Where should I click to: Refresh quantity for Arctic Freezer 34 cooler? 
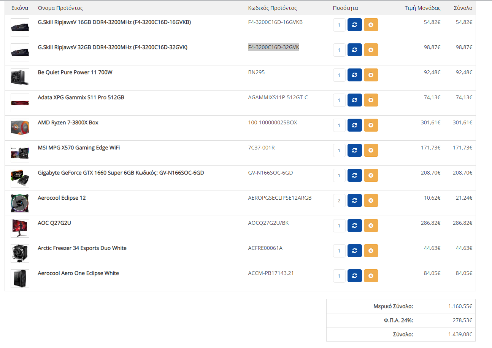click(x=355, y=251)
